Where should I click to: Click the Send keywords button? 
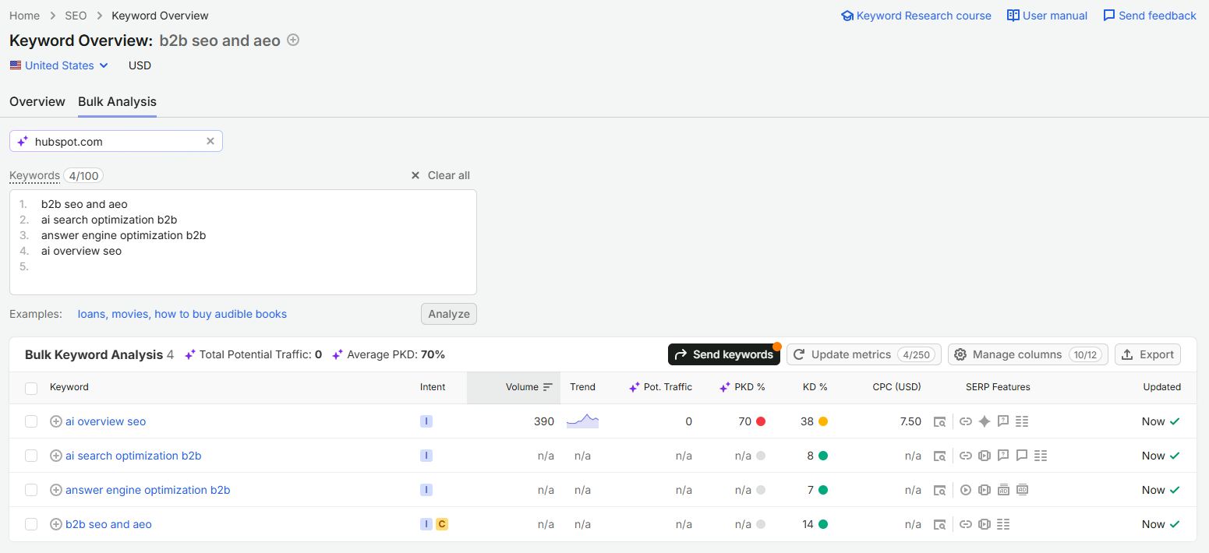click(724, 354)
